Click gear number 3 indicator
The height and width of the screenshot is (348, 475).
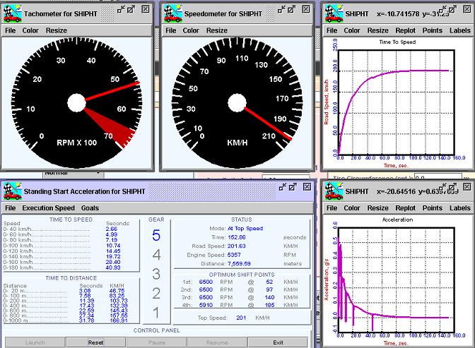click(x=156, y=274)
